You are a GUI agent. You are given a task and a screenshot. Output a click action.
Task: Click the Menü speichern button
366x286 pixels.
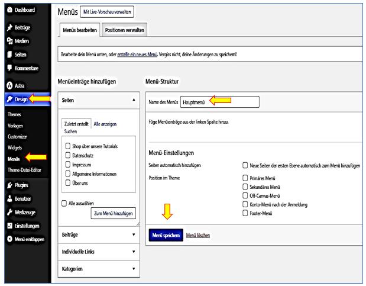165,235
